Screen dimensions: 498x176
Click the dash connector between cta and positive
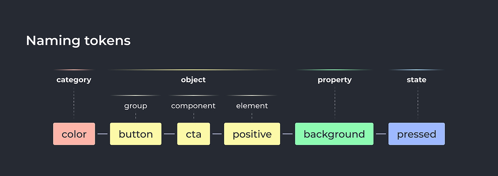217,134
